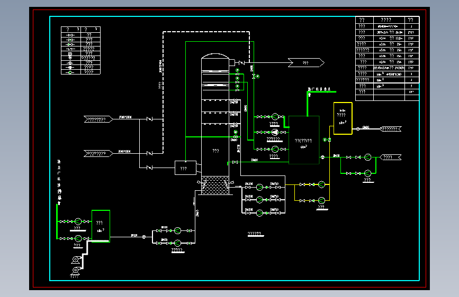Select the circle symbol on lower-left green tank outlet line

pyautogui.click(x=143, y=237)
